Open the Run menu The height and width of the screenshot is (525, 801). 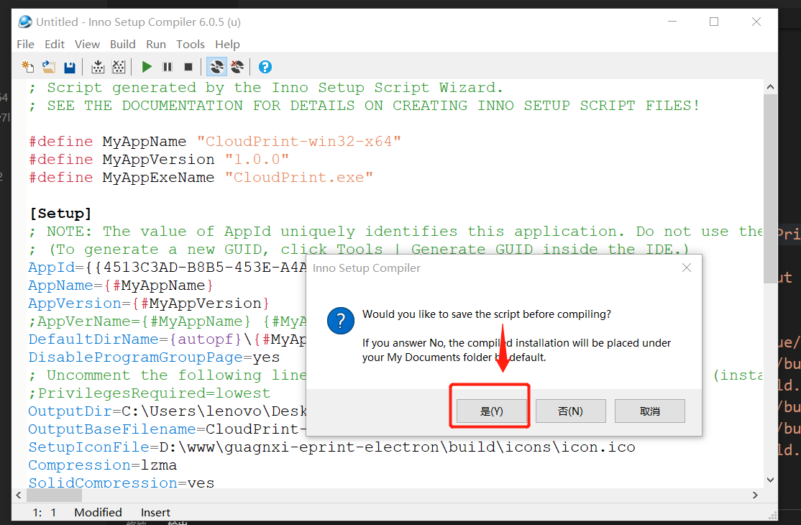click(x=156, y=45)
